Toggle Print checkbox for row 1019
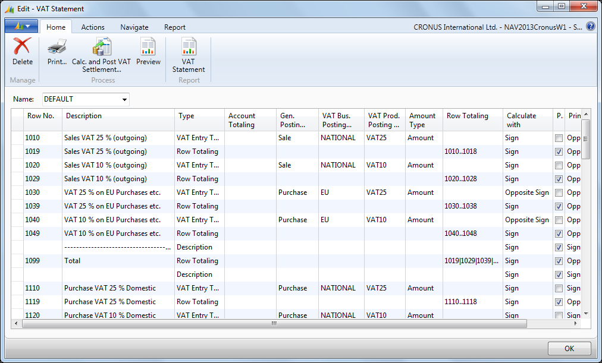This screenshot has height=363, width=602. tap(559, 151)
